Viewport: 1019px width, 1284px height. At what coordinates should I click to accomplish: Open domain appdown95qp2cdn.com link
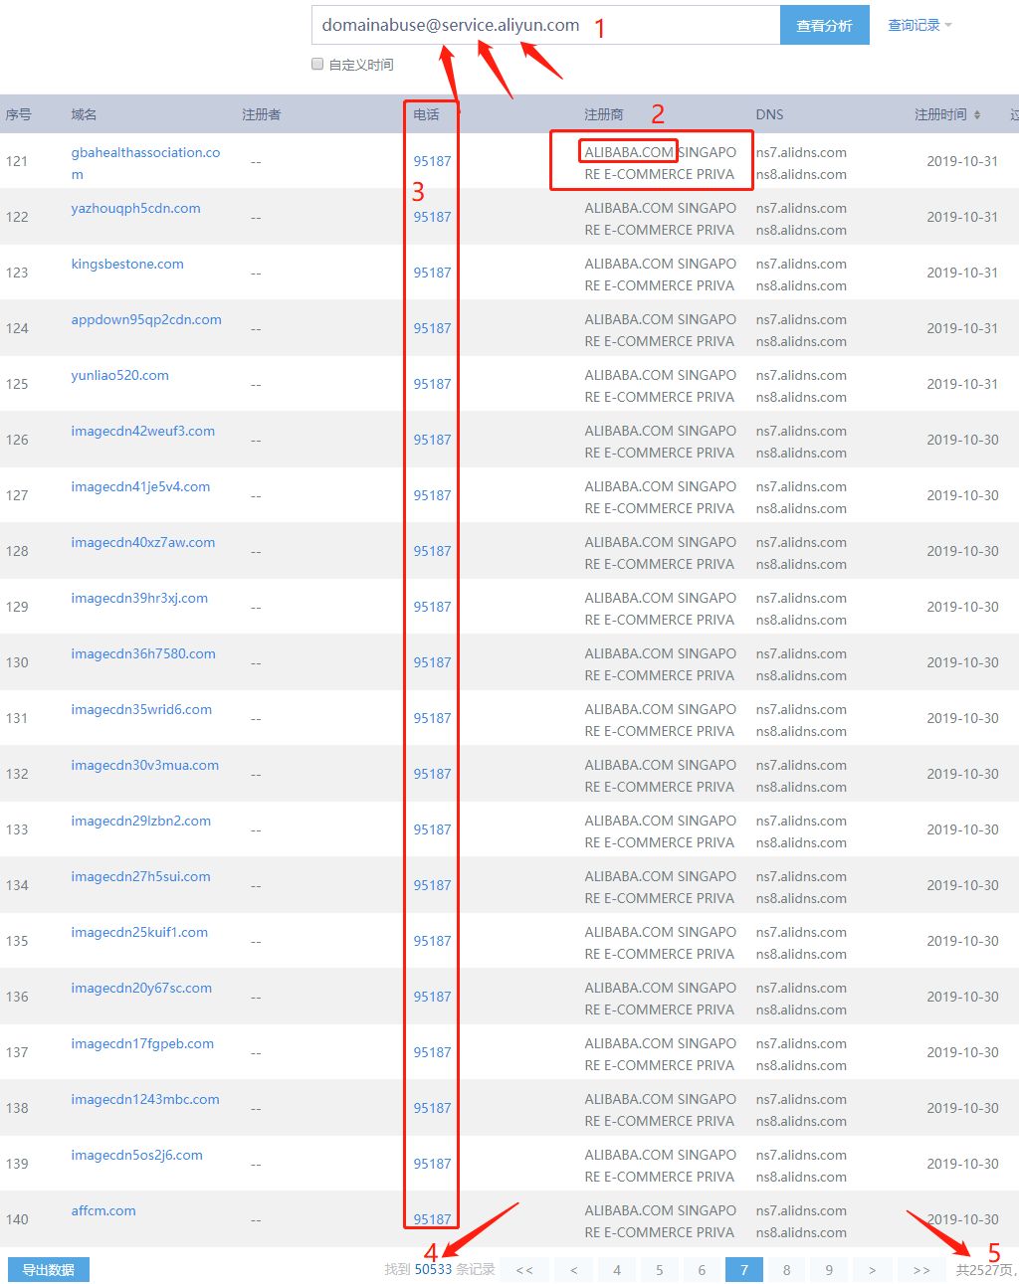(x=146, y=319)
